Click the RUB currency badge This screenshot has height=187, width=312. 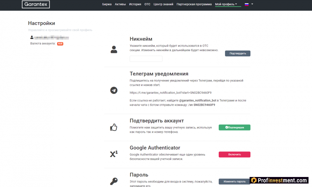(x=60, y=44)
